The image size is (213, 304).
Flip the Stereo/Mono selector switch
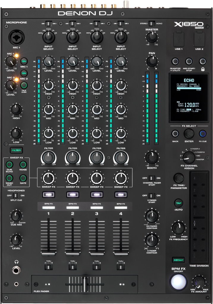click(x=152, y=23)
